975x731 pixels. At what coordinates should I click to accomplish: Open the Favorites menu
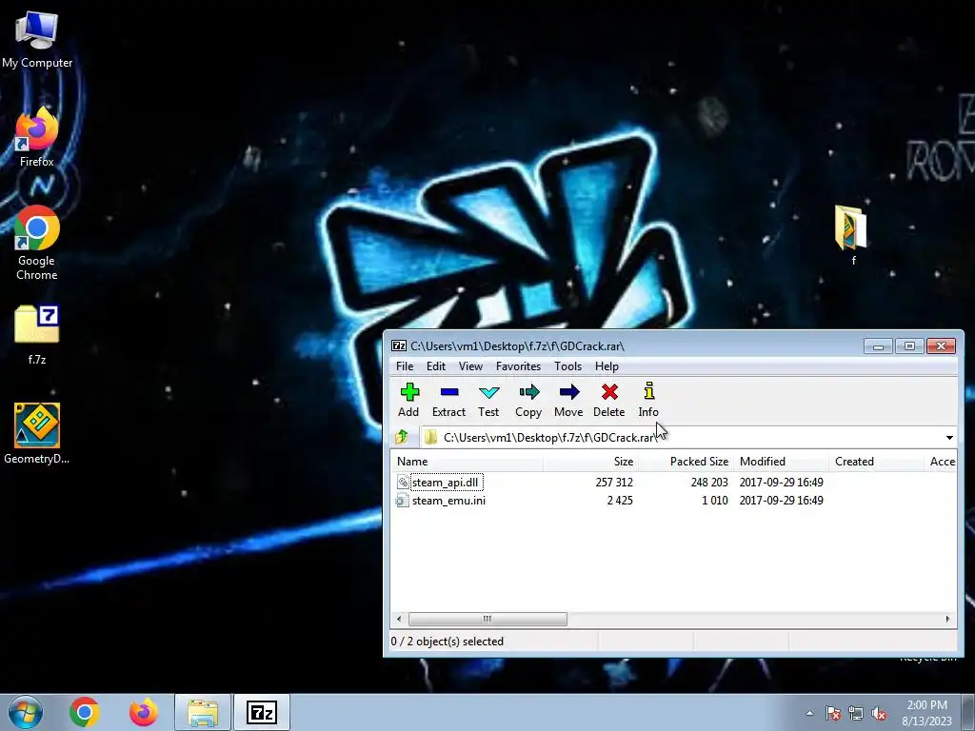tap(518, 366)
